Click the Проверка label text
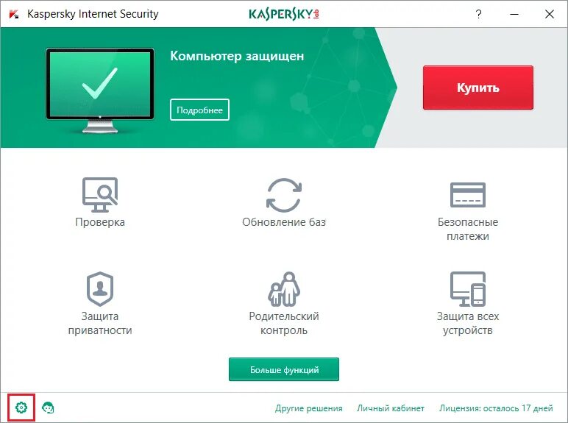Image resolution: width=568 pixels, height=423 pixels. [x=100, y=222]
